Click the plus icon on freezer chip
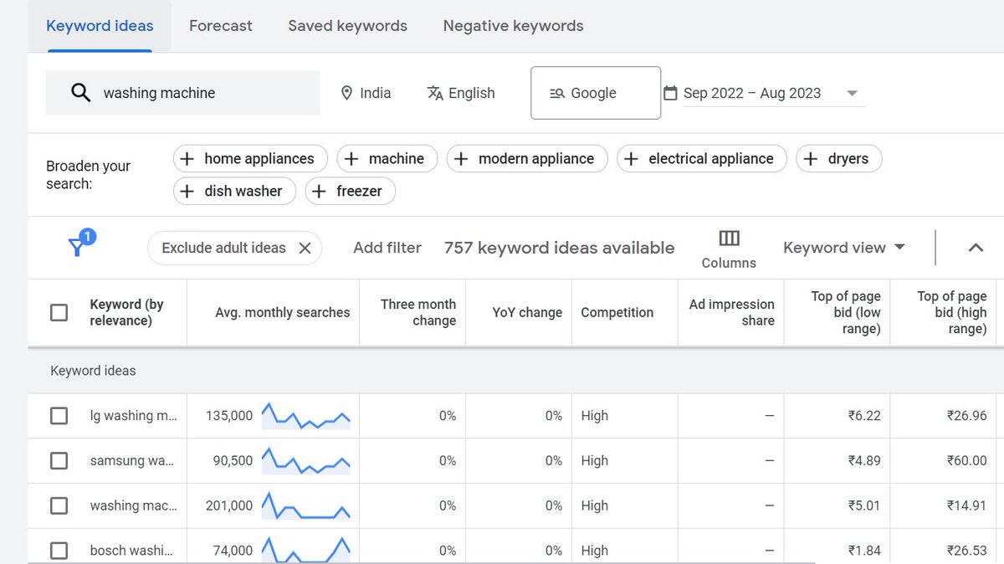This screenshot has height=564, width=1004. (320, 191)
